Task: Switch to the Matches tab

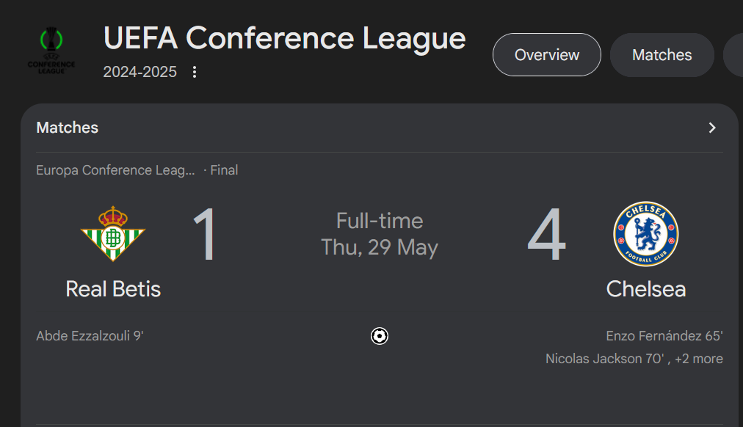Action: tap(662, 55)
